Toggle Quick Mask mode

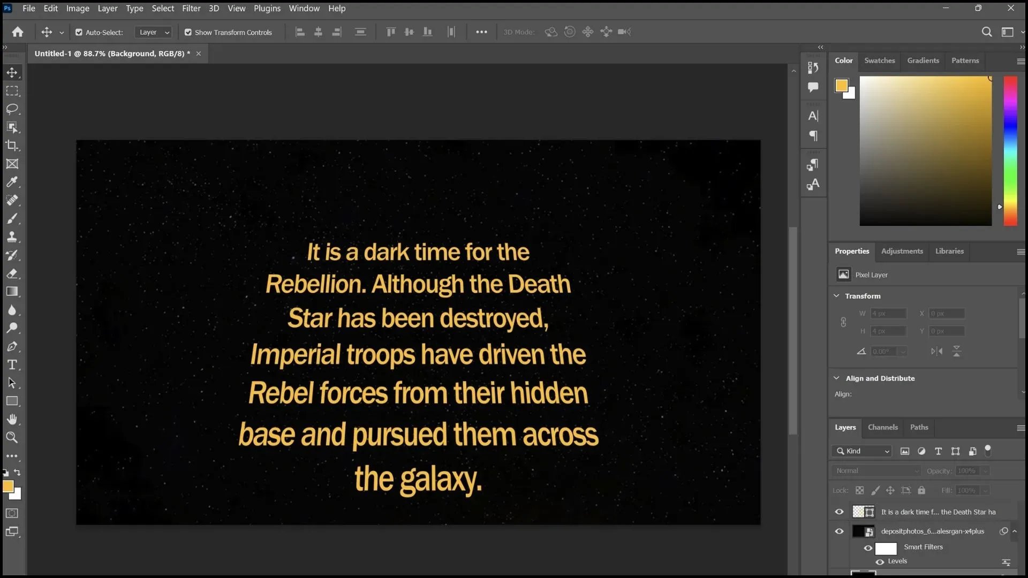point(12,513)
